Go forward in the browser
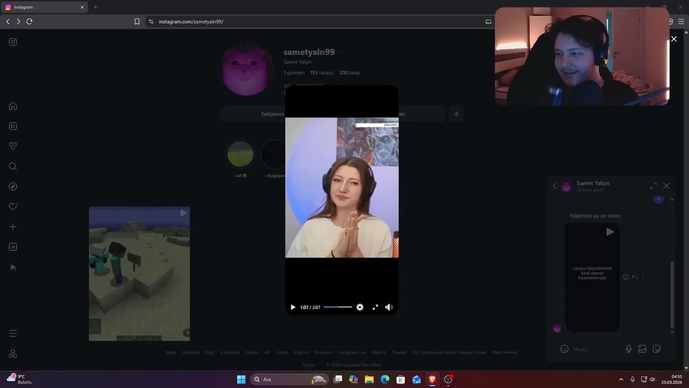The width and height of the screenshot is (689, 388). click(x=18, y=22)
